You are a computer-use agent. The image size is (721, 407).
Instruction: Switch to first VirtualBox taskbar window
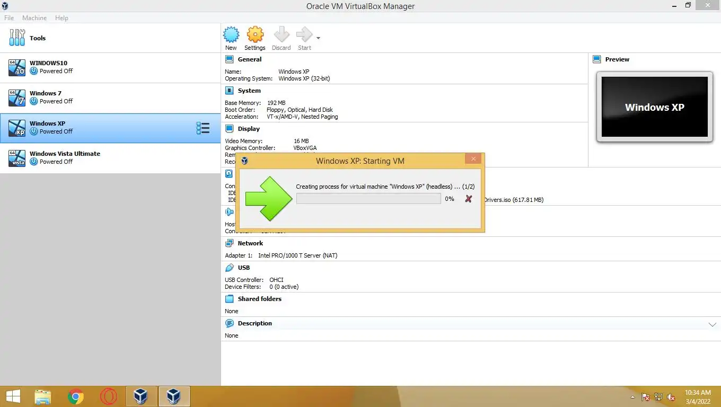tap(141, 396)
